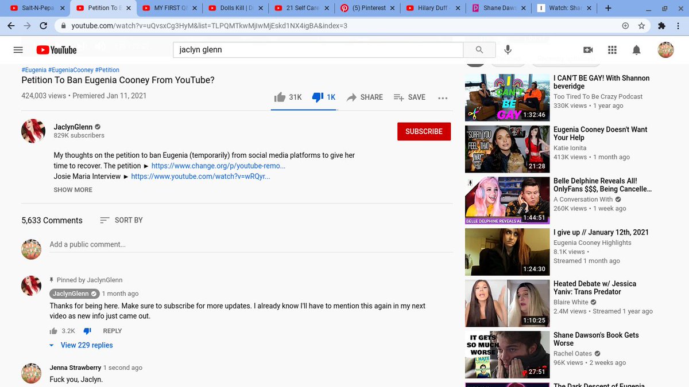The width and height of the screenshot is (689, 387).
Task: Open the notifications bell
Action: coord(636,50)
